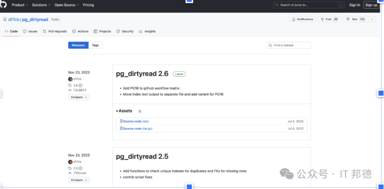Image resolution: width=384 pixels, height=189 pixels.
Task: Click the Nov 23, 2023 date of release 2.6
Action: tap(79, 72)
